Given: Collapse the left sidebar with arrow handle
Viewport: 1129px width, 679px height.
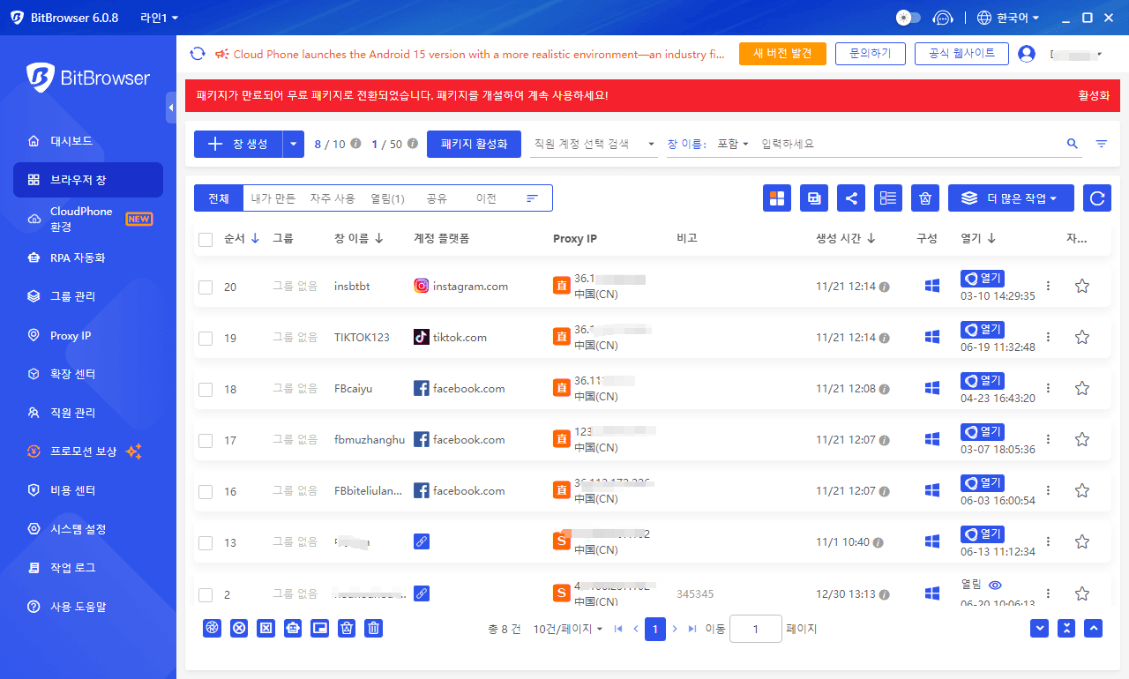Looking at the screenshot, I should (x=171, y=108).
